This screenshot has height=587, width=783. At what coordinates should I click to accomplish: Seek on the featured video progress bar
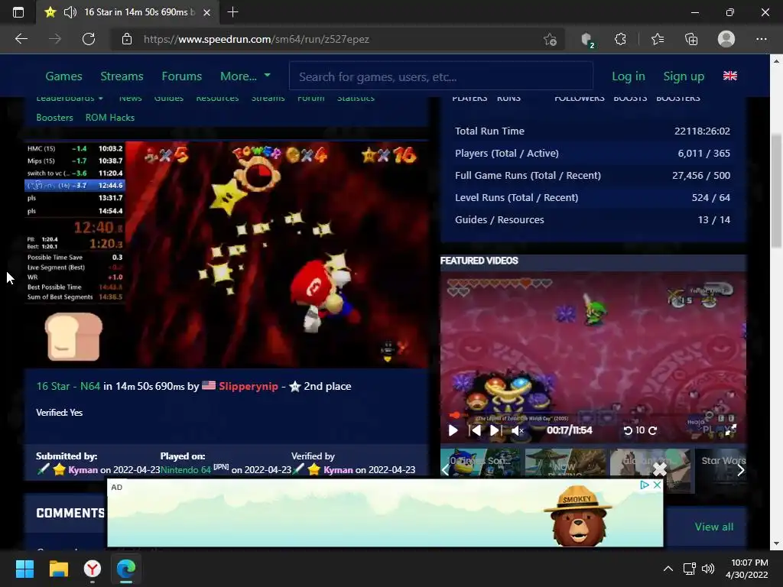point(593,415)
